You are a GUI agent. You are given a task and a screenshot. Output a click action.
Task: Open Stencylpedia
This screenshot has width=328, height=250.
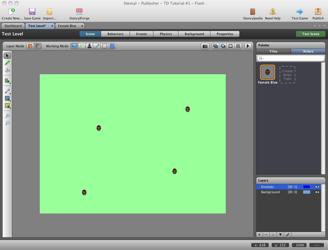click(253, 14)
